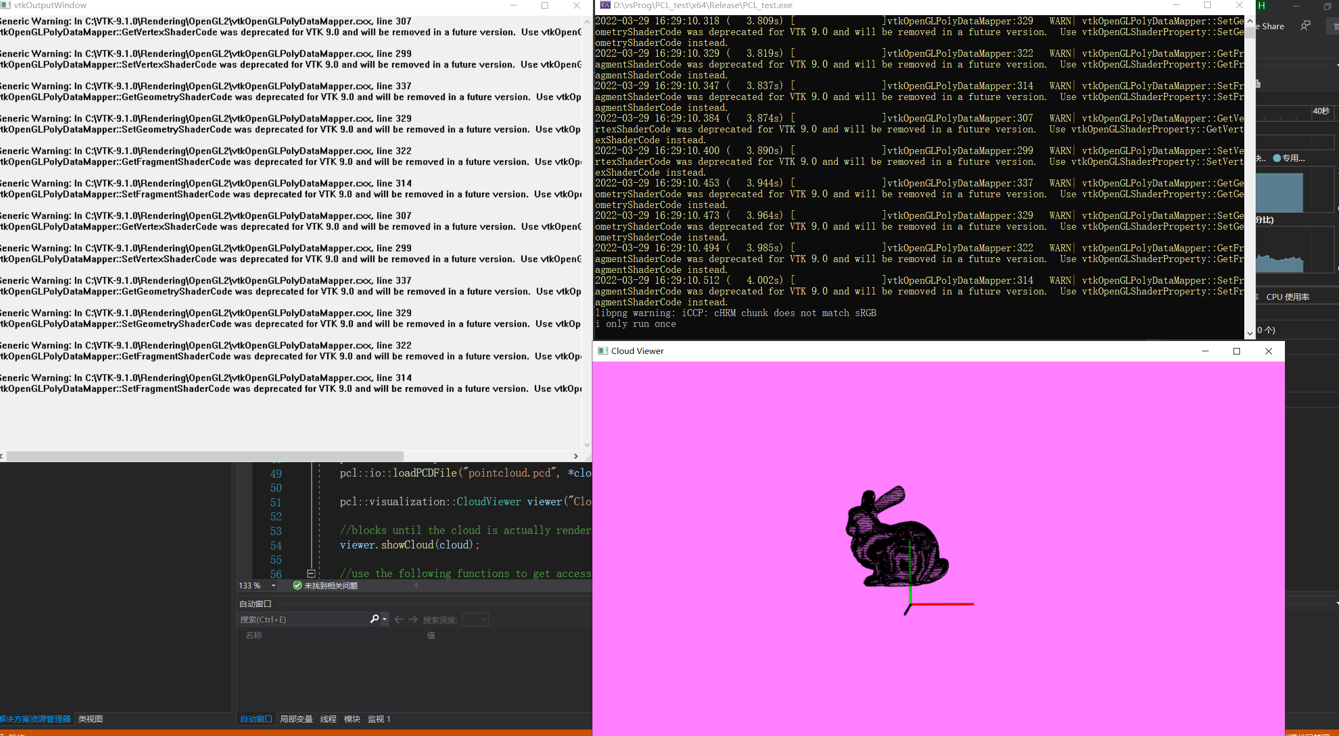
Task: Open the 133 % zoom level dropdown
Action: (273, 585)
